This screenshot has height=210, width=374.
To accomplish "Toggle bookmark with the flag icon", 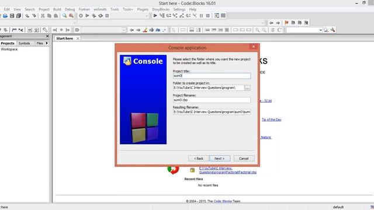I will click(286, 23).
